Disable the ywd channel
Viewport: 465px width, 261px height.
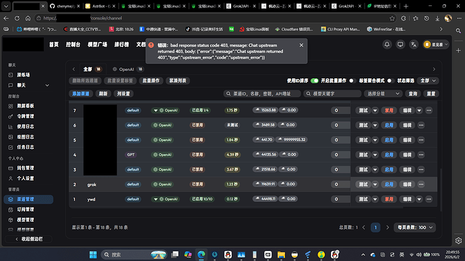point(389,199)
